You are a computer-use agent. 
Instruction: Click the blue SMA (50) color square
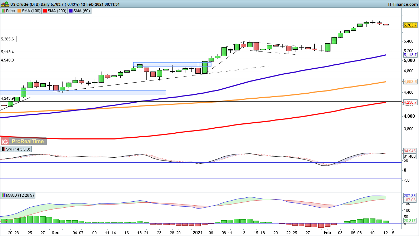coord(71,11)
